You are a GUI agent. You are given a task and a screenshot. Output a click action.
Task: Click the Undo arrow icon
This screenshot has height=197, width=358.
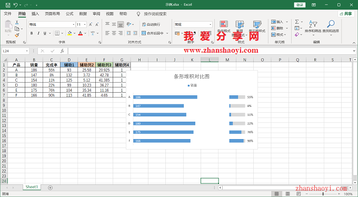tap(15, 5)
